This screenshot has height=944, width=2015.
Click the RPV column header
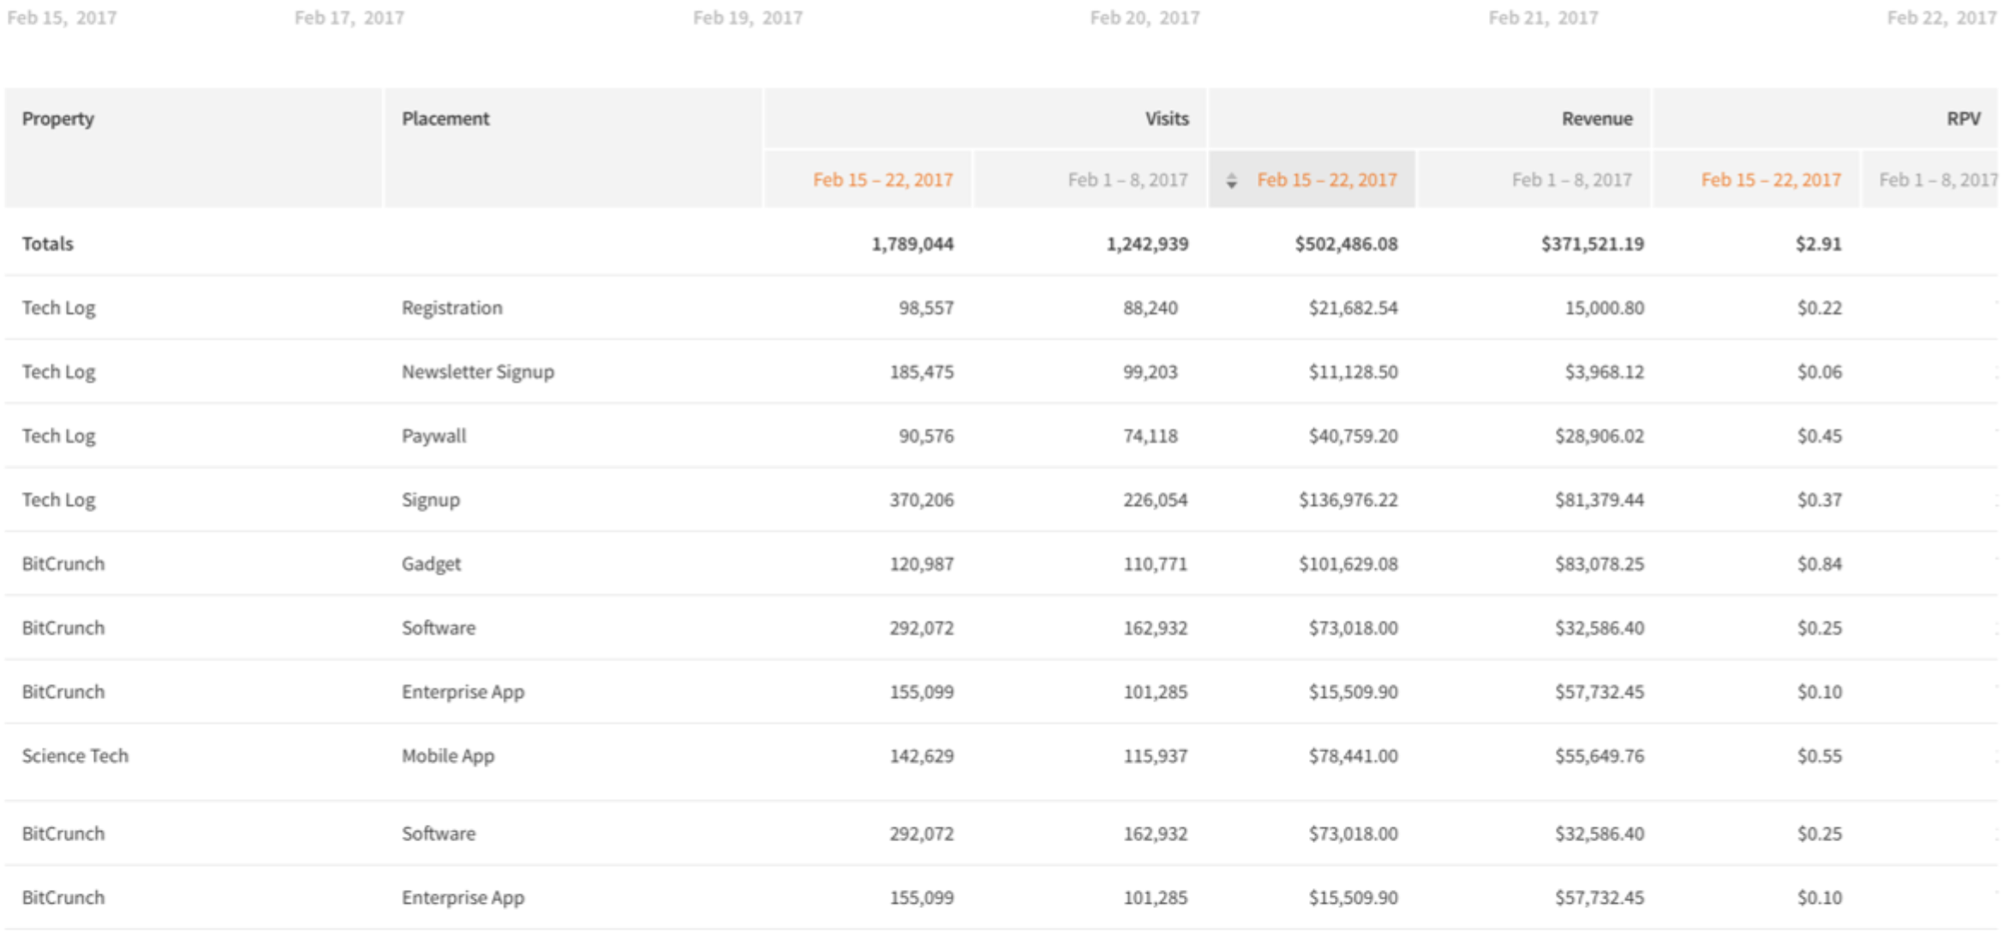[1963, 119]
